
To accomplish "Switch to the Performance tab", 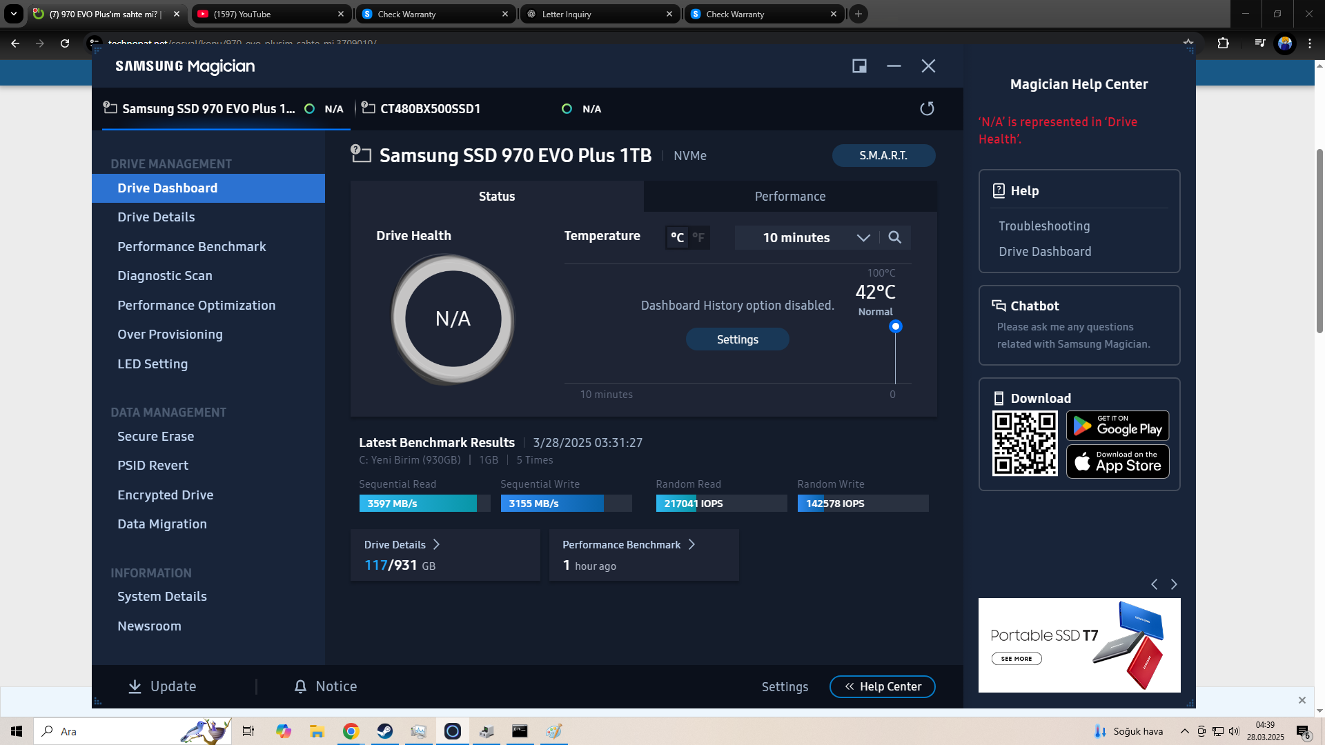I will pyautogui.click(x=789, y=197).
